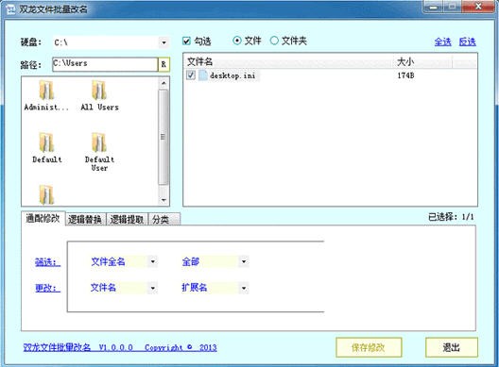Screen dimensions: 499x367
Task: Click the folder list scroll up arrow
Action: coord(163,83)
